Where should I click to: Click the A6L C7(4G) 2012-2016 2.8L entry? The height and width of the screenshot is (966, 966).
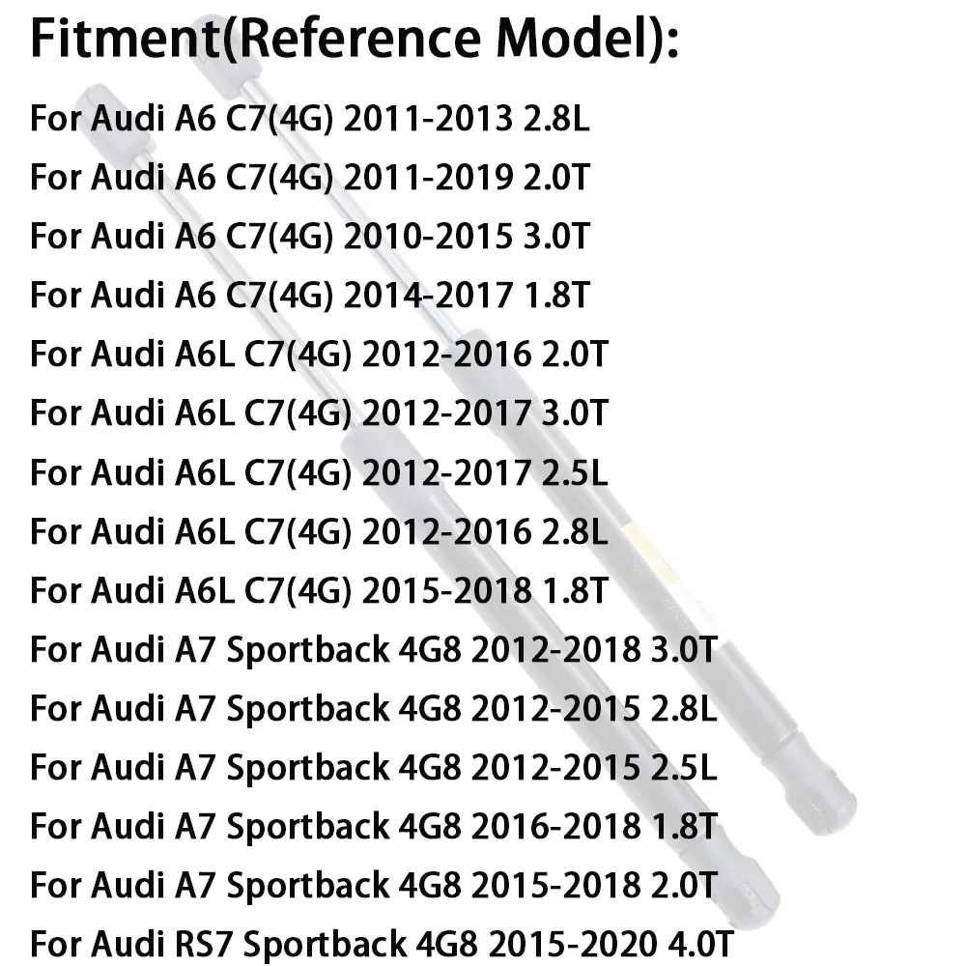point(319,532)
